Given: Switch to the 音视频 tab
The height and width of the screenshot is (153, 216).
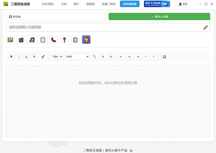Looking at the screenshot, I should coord(91,4).
